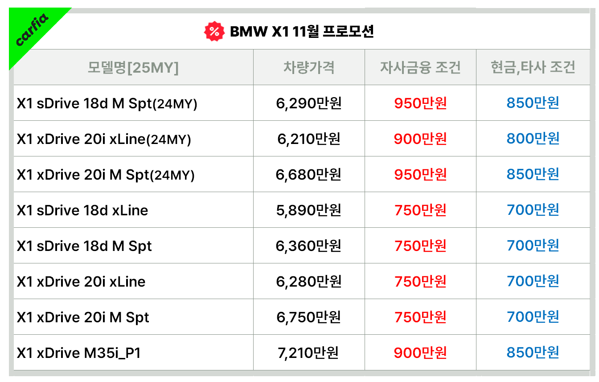599x382 pixels.
Task: Click the 6,210만원 vehicle price cell
Action: tap(308, 139)
